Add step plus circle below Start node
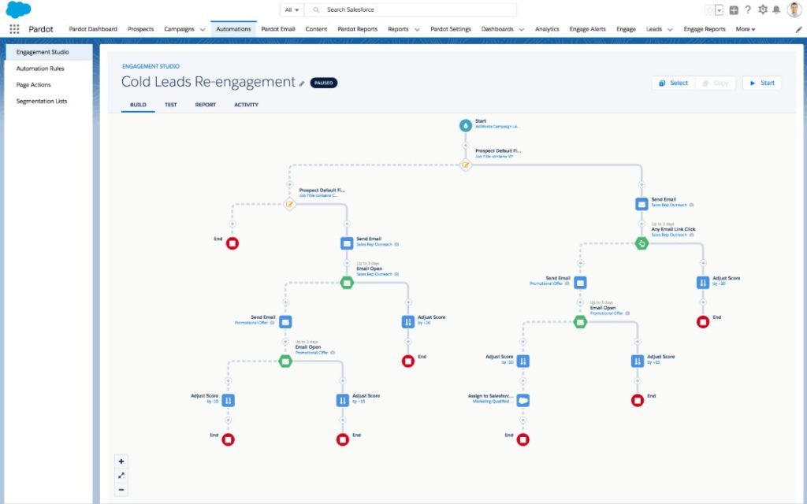Image resolution: width=807 pixels, height=504 pixels. click(465, 146)
